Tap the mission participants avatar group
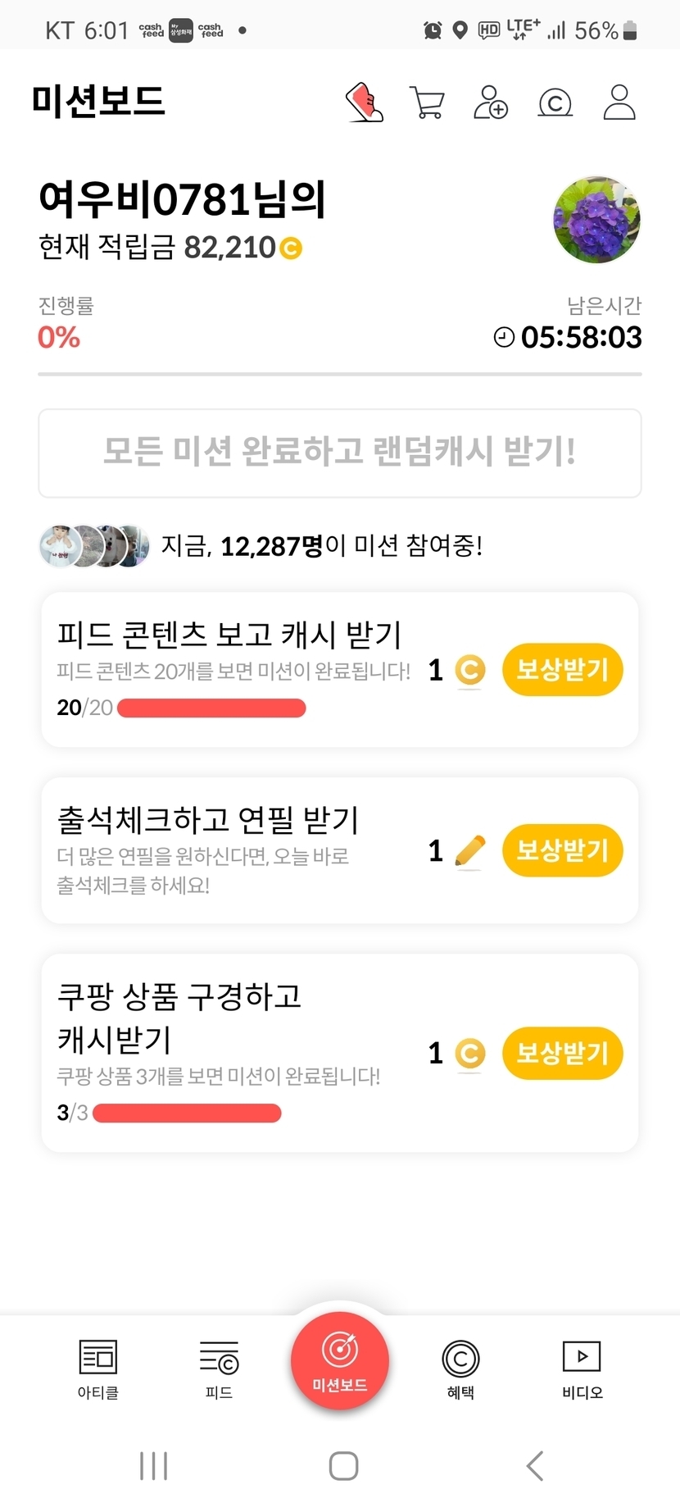The height and width of the screenshot is (1512, 680). [94, 546]
